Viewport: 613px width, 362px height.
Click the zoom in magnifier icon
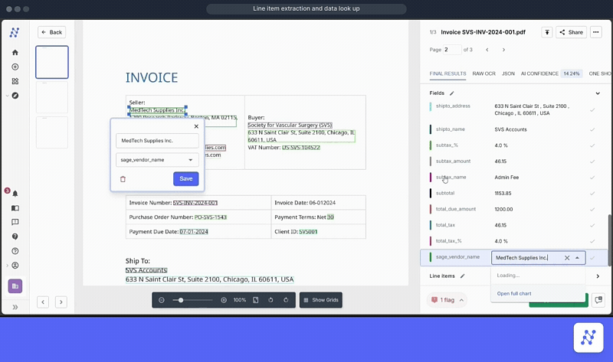[224, 300]
